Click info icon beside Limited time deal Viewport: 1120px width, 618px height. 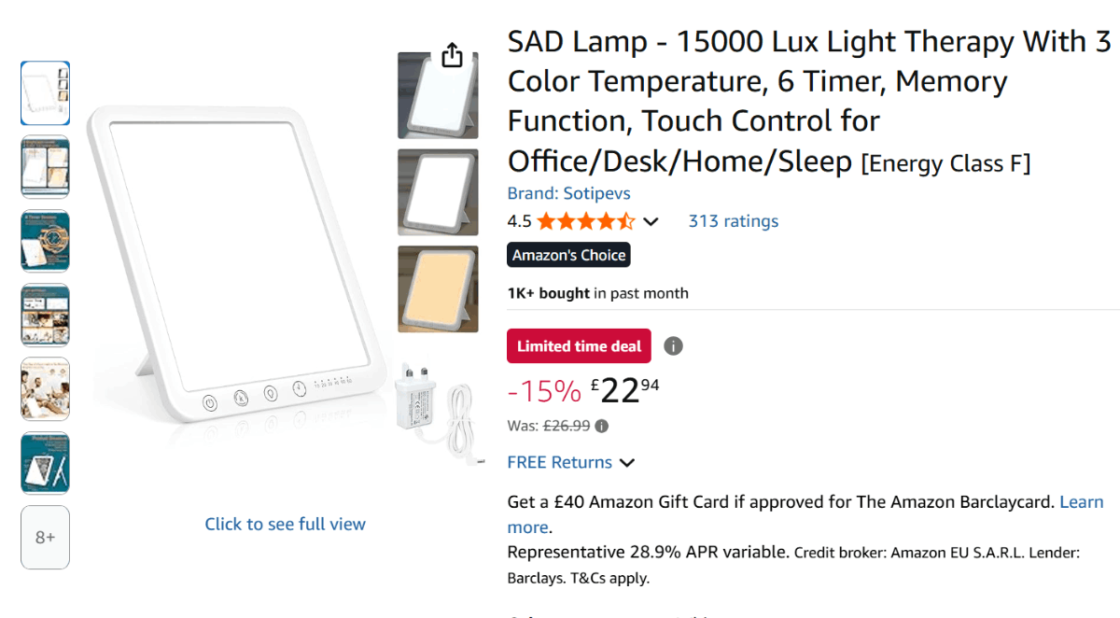pos(673,346)
